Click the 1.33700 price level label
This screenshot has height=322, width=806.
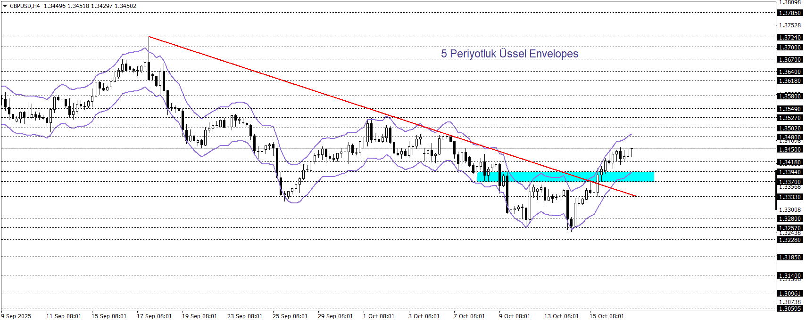click(x=789, y=182)
